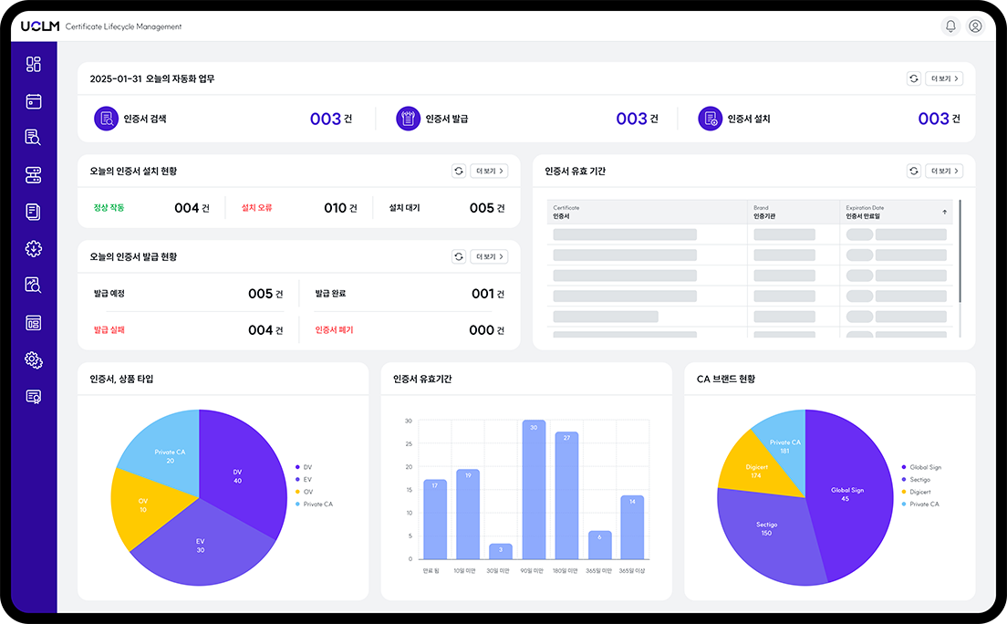Click the download gear icon in sidebar

coord(34,249)
